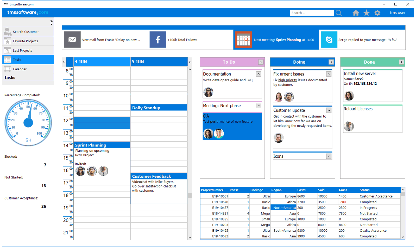Click the home icon in header
Image resolution: width=416 pixels, height=247 pixels.
pos(356,13)
